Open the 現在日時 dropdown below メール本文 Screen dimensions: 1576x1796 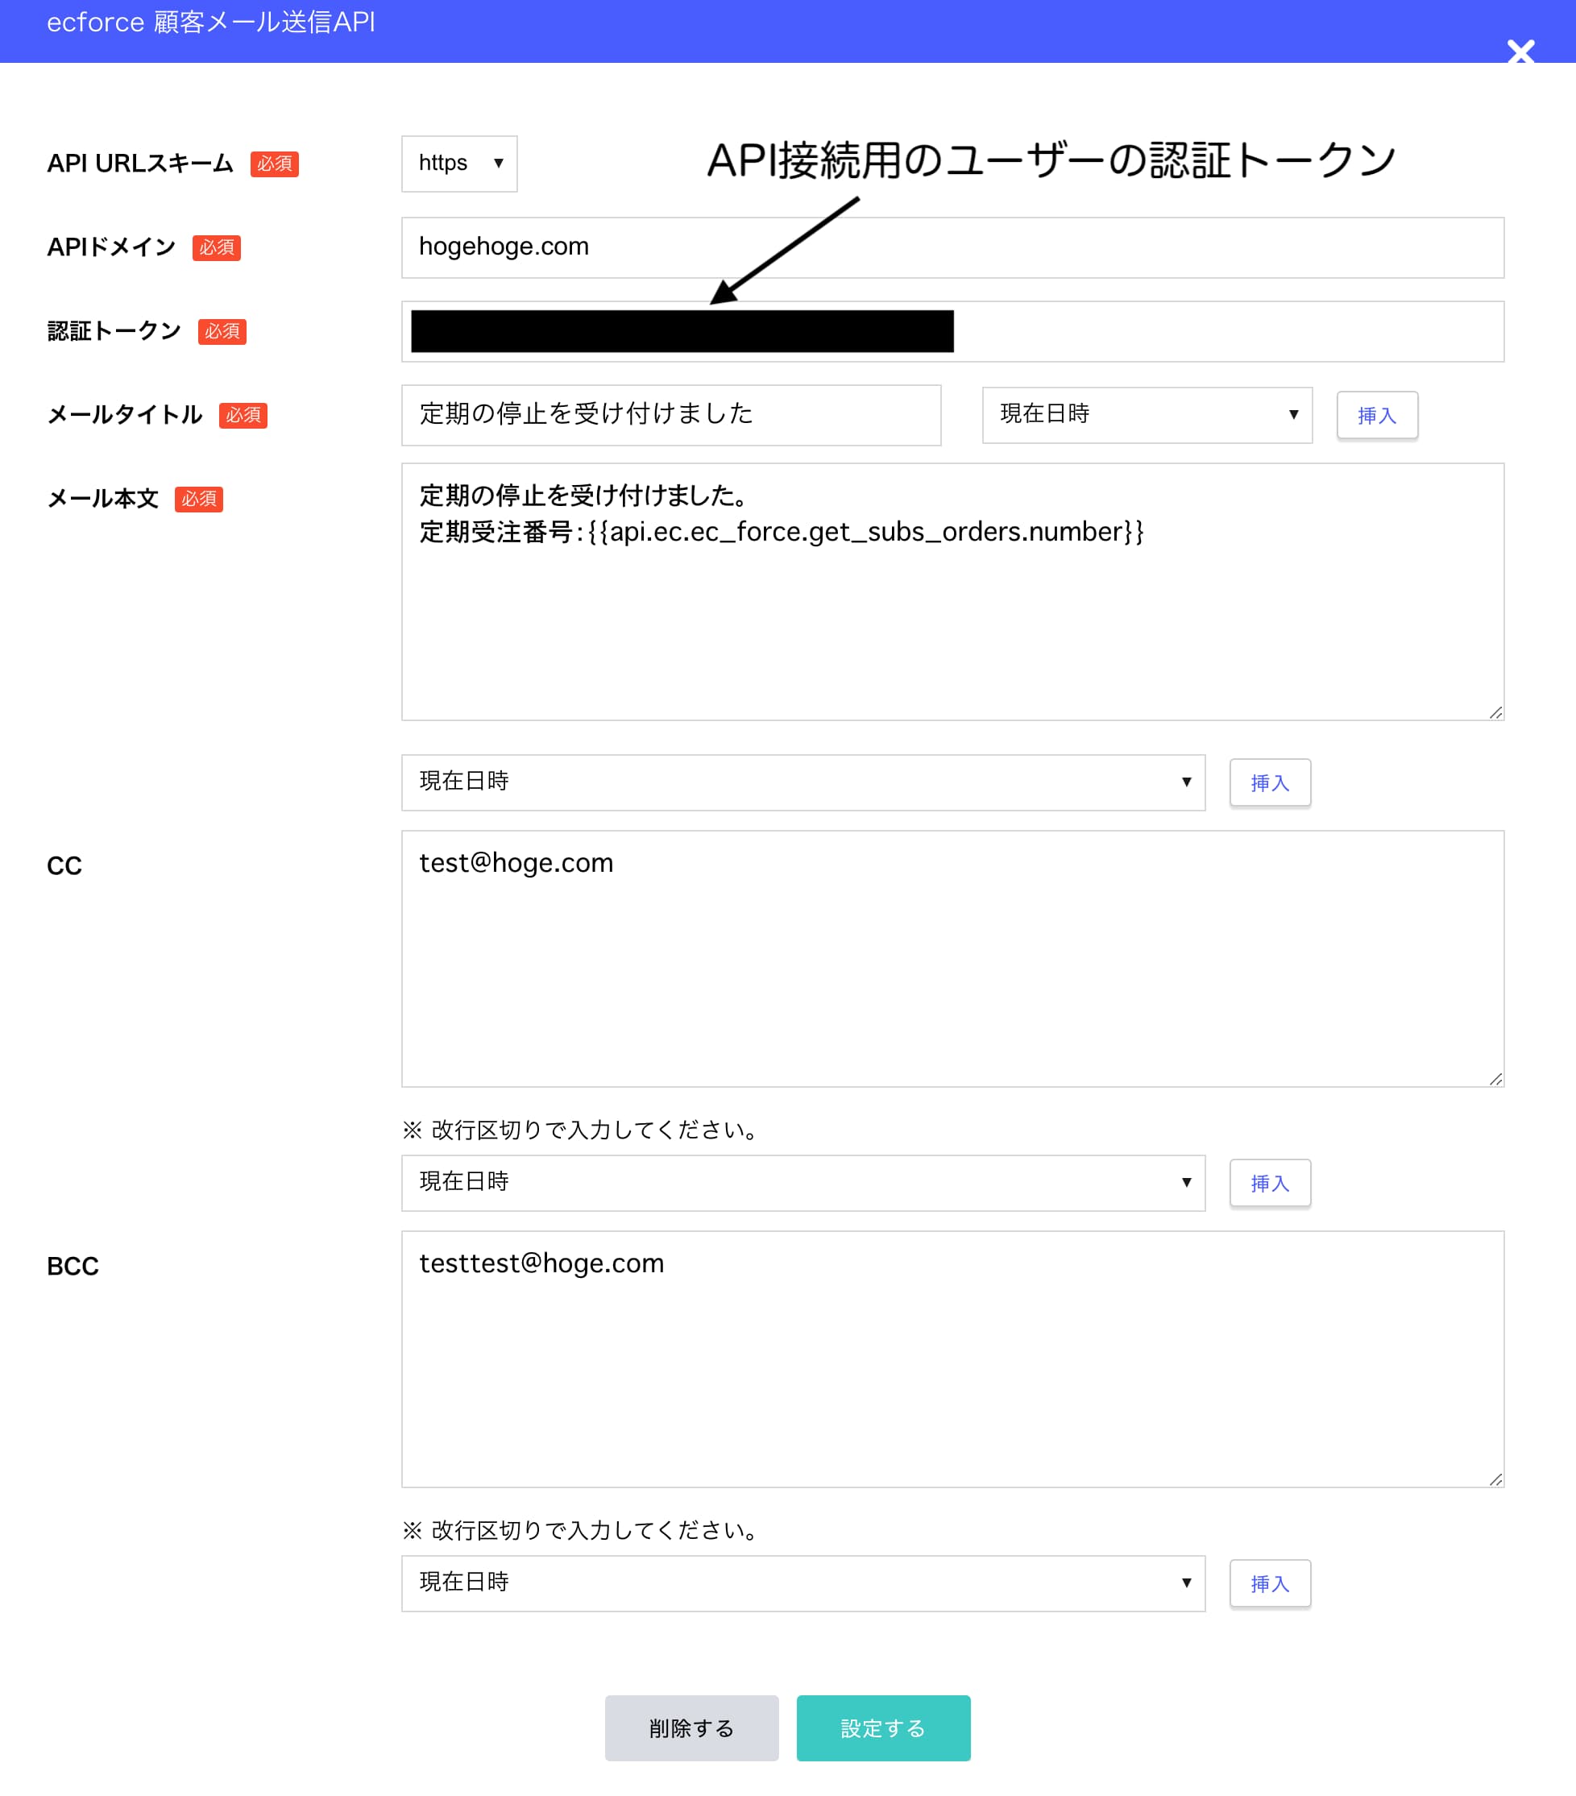802,782
